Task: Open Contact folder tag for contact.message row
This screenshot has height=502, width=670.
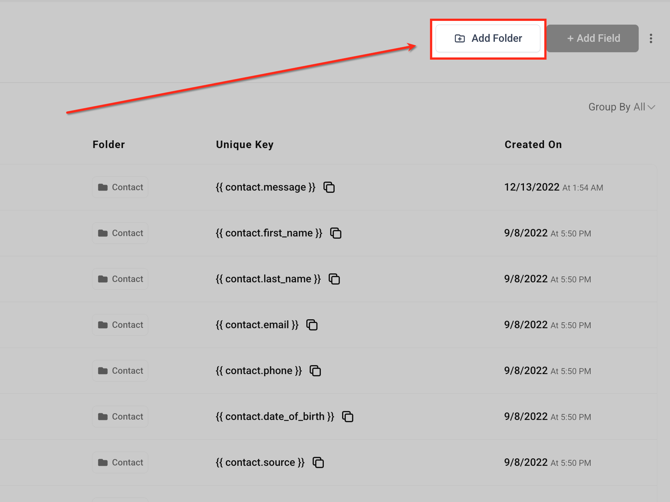Action: (120, 187)
